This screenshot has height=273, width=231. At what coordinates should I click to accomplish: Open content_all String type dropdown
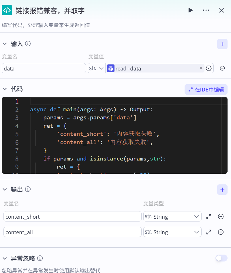pos(172,232)
